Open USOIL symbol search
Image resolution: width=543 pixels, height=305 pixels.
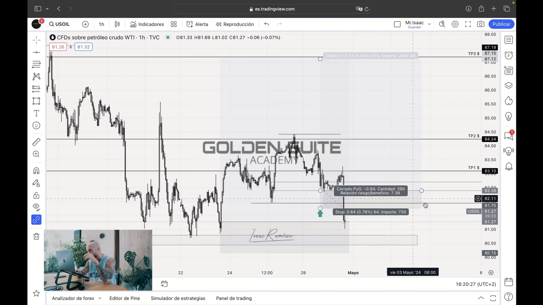[59, 24]
